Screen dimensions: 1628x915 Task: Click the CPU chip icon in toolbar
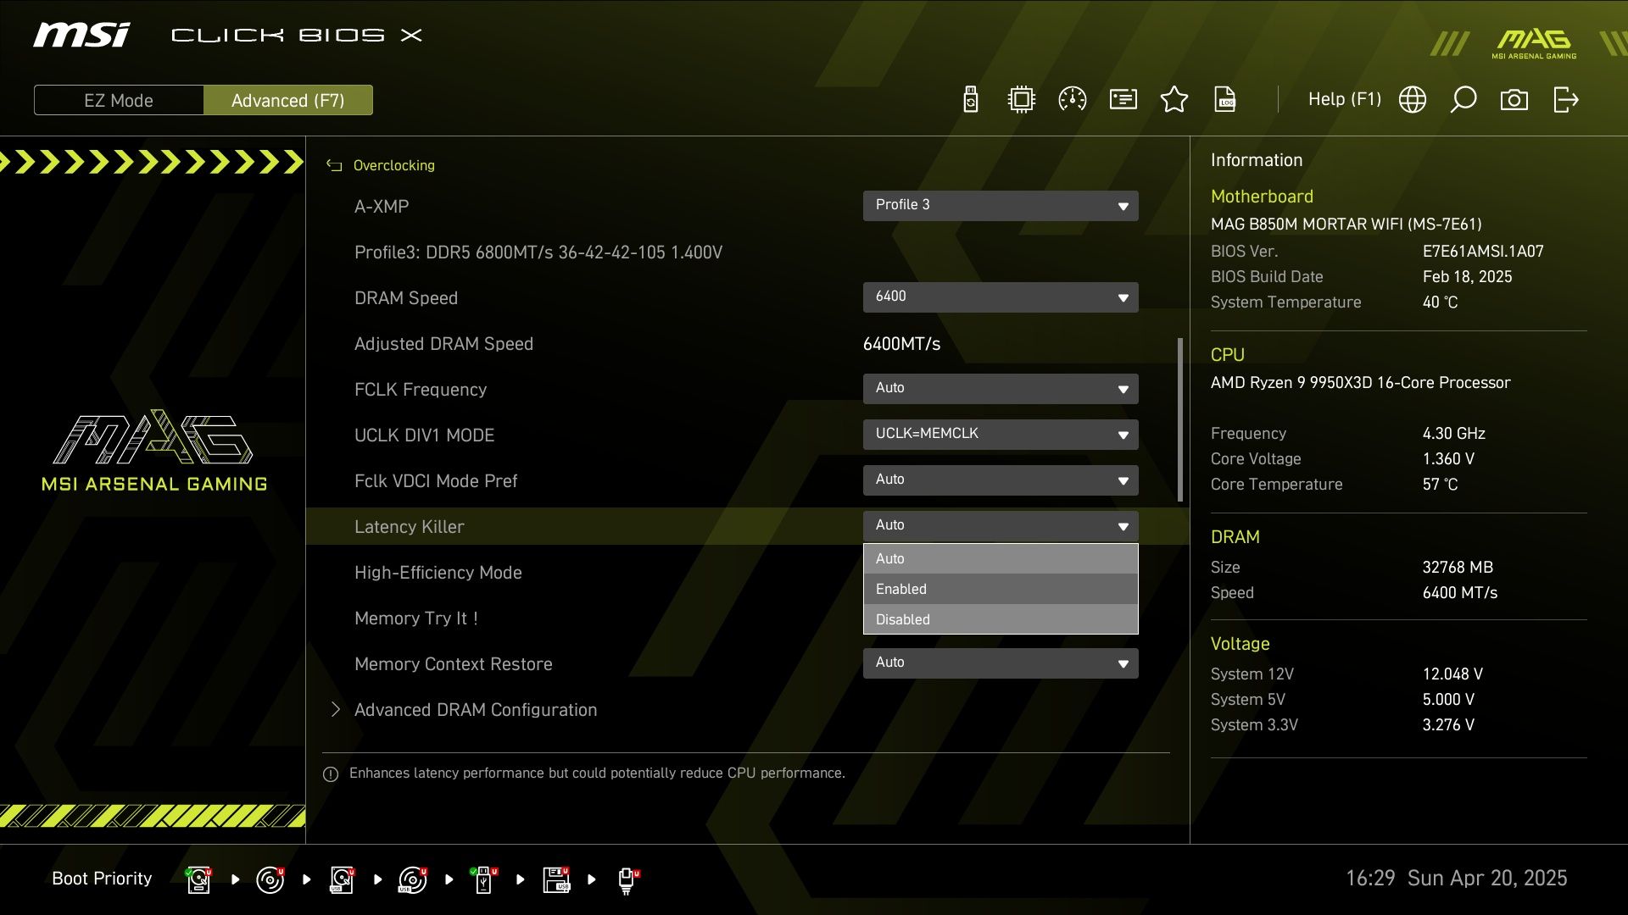pos(1022,100)
